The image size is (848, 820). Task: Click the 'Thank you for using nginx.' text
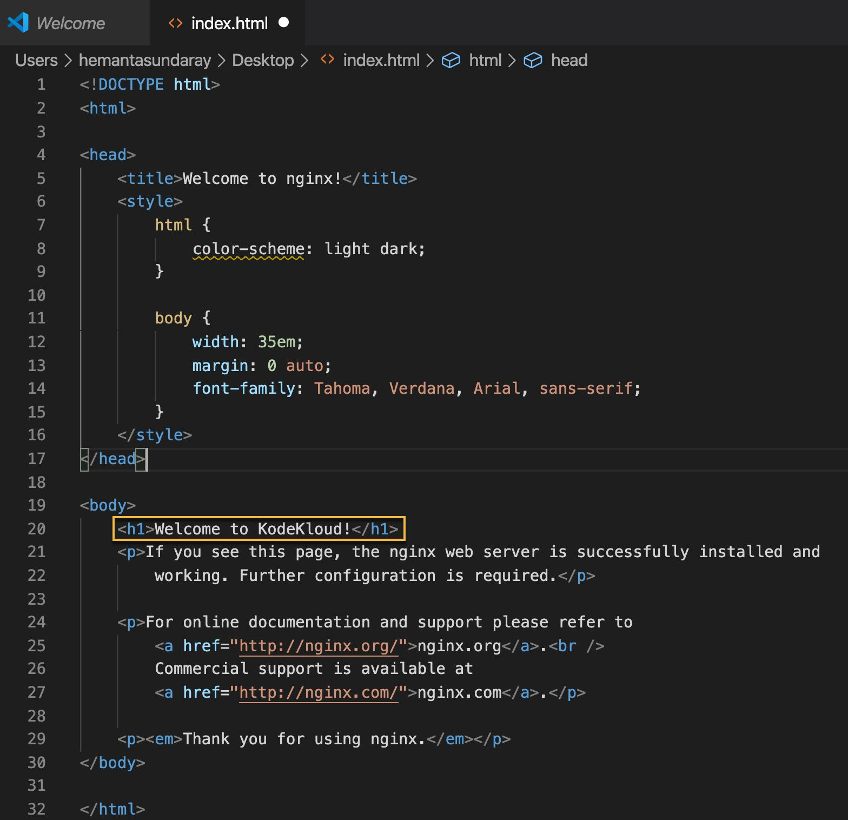(x=304, y=739)
